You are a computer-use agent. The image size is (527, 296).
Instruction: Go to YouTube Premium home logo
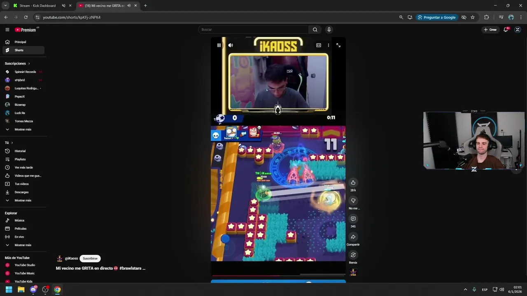click(26, 30)
